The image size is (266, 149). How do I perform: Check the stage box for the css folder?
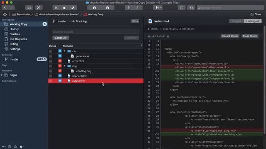click(x=50, y=51)
